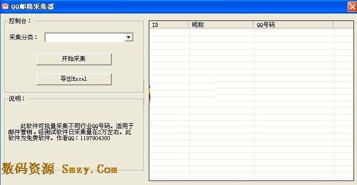The image size is (357, 185).
Task: Click the QQ邮箱采集器 title text
Action: (x=33, y=6)
